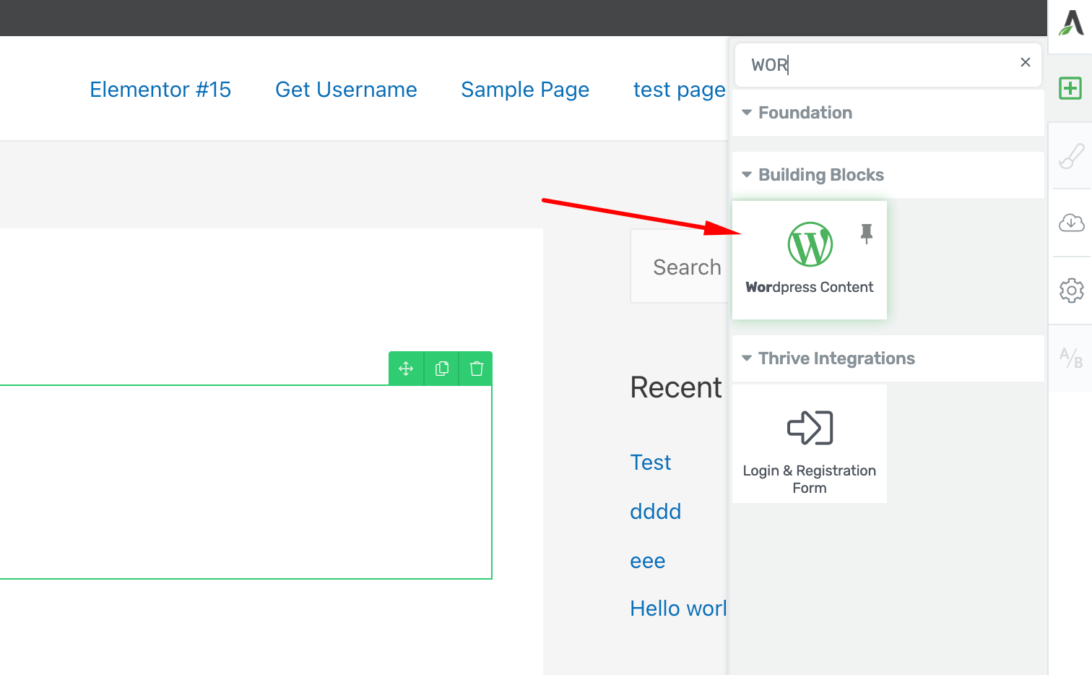Screen dimensions: 1092x675
Task: Click the Thrive Architect logo icon
Action: (1071, 23)
